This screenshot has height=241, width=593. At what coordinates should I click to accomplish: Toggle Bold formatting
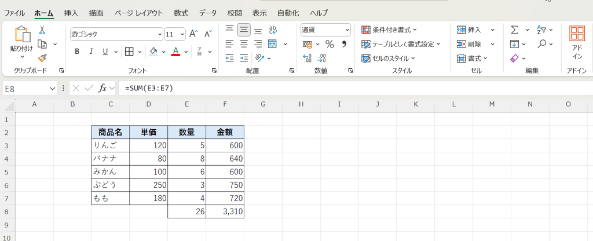[77, 52]
